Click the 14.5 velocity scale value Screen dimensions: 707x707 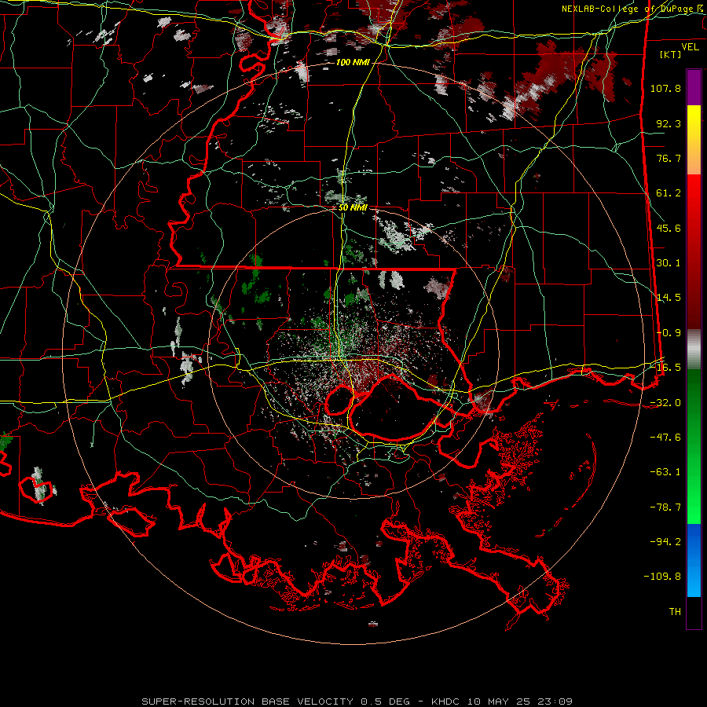(669, 298)
